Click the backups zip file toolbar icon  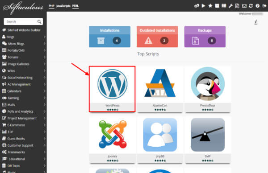[x=237, y=6]
